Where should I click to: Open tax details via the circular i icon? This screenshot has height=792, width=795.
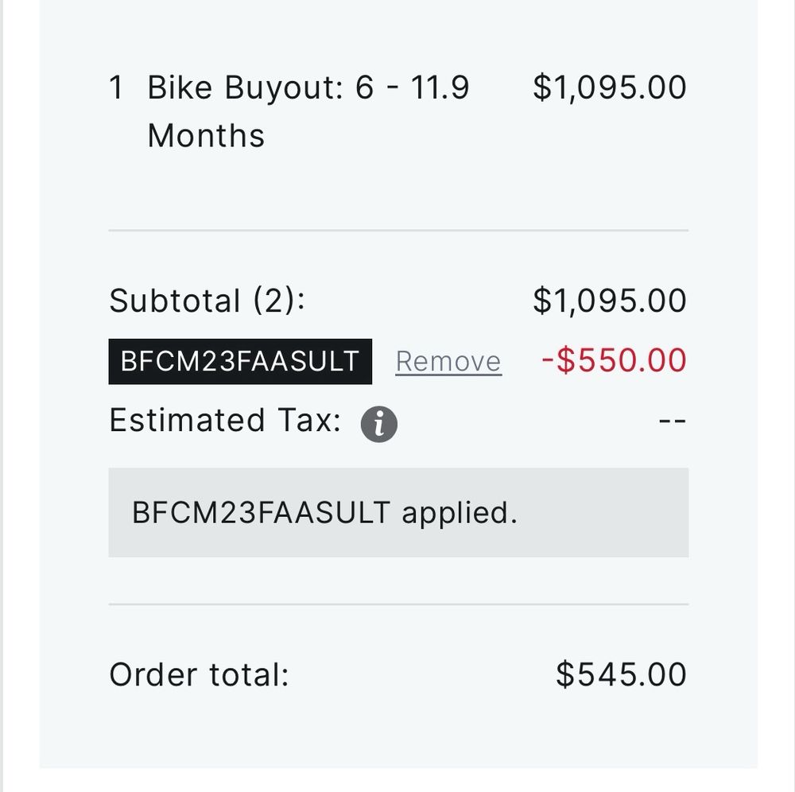click(379, 422)
